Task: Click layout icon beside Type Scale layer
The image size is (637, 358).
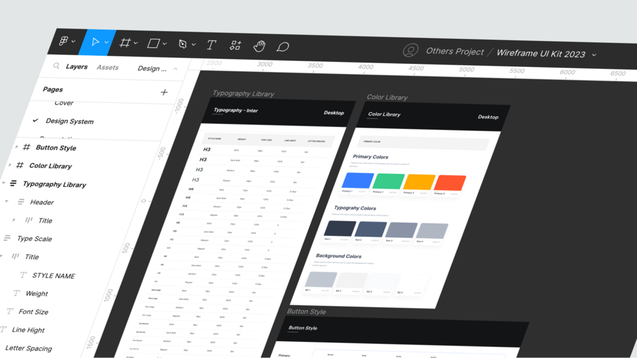Action: [7, 238]
